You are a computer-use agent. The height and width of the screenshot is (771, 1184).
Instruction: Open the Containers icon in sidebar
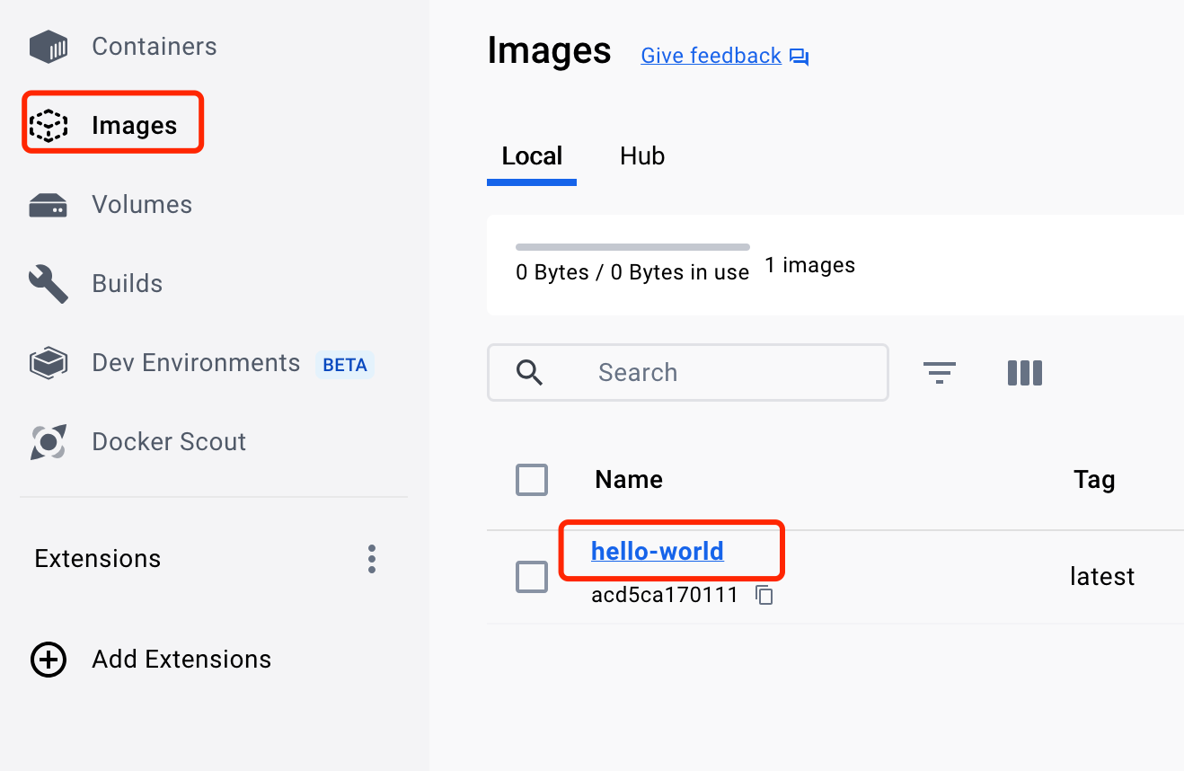tap(49, 47)
